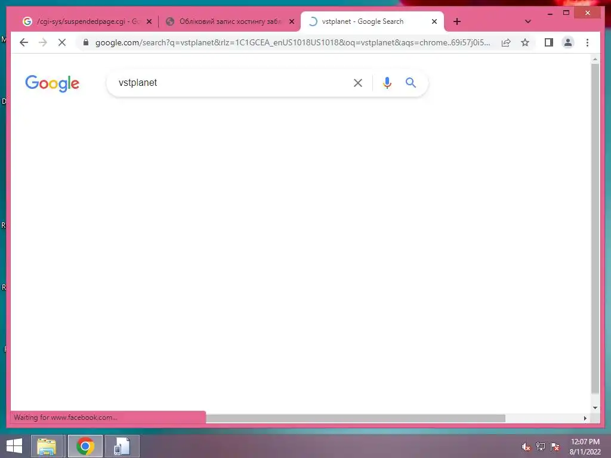Screen dimensions: 611x458
Task: Open the document app taskbar icon
Action: 122,446
